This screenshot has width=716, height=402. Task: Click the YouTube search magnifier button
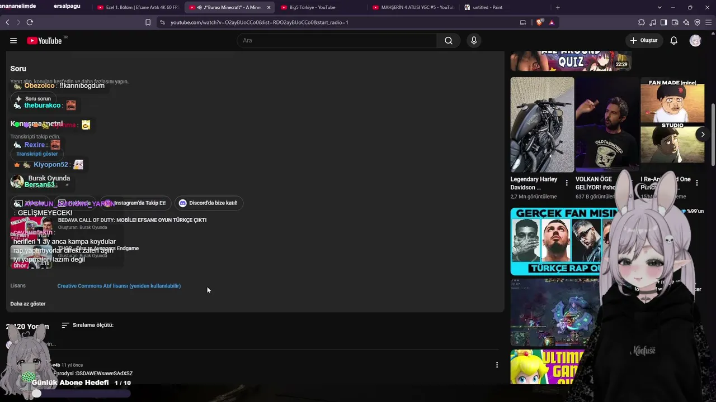449,40
